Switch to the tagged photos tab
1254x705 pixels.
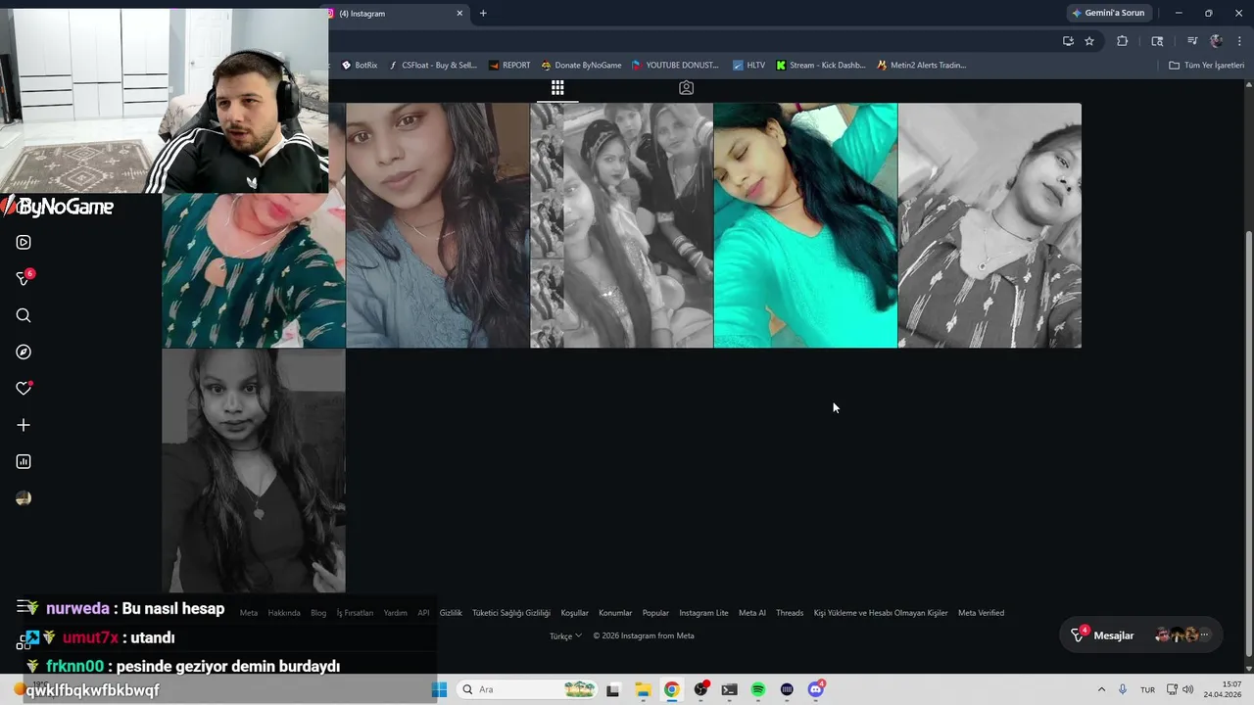(x=686, y=88)
